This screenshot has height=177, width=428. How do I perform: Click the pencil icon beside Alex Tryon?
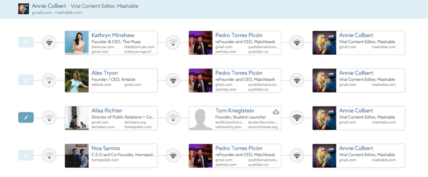coord(26,80)
